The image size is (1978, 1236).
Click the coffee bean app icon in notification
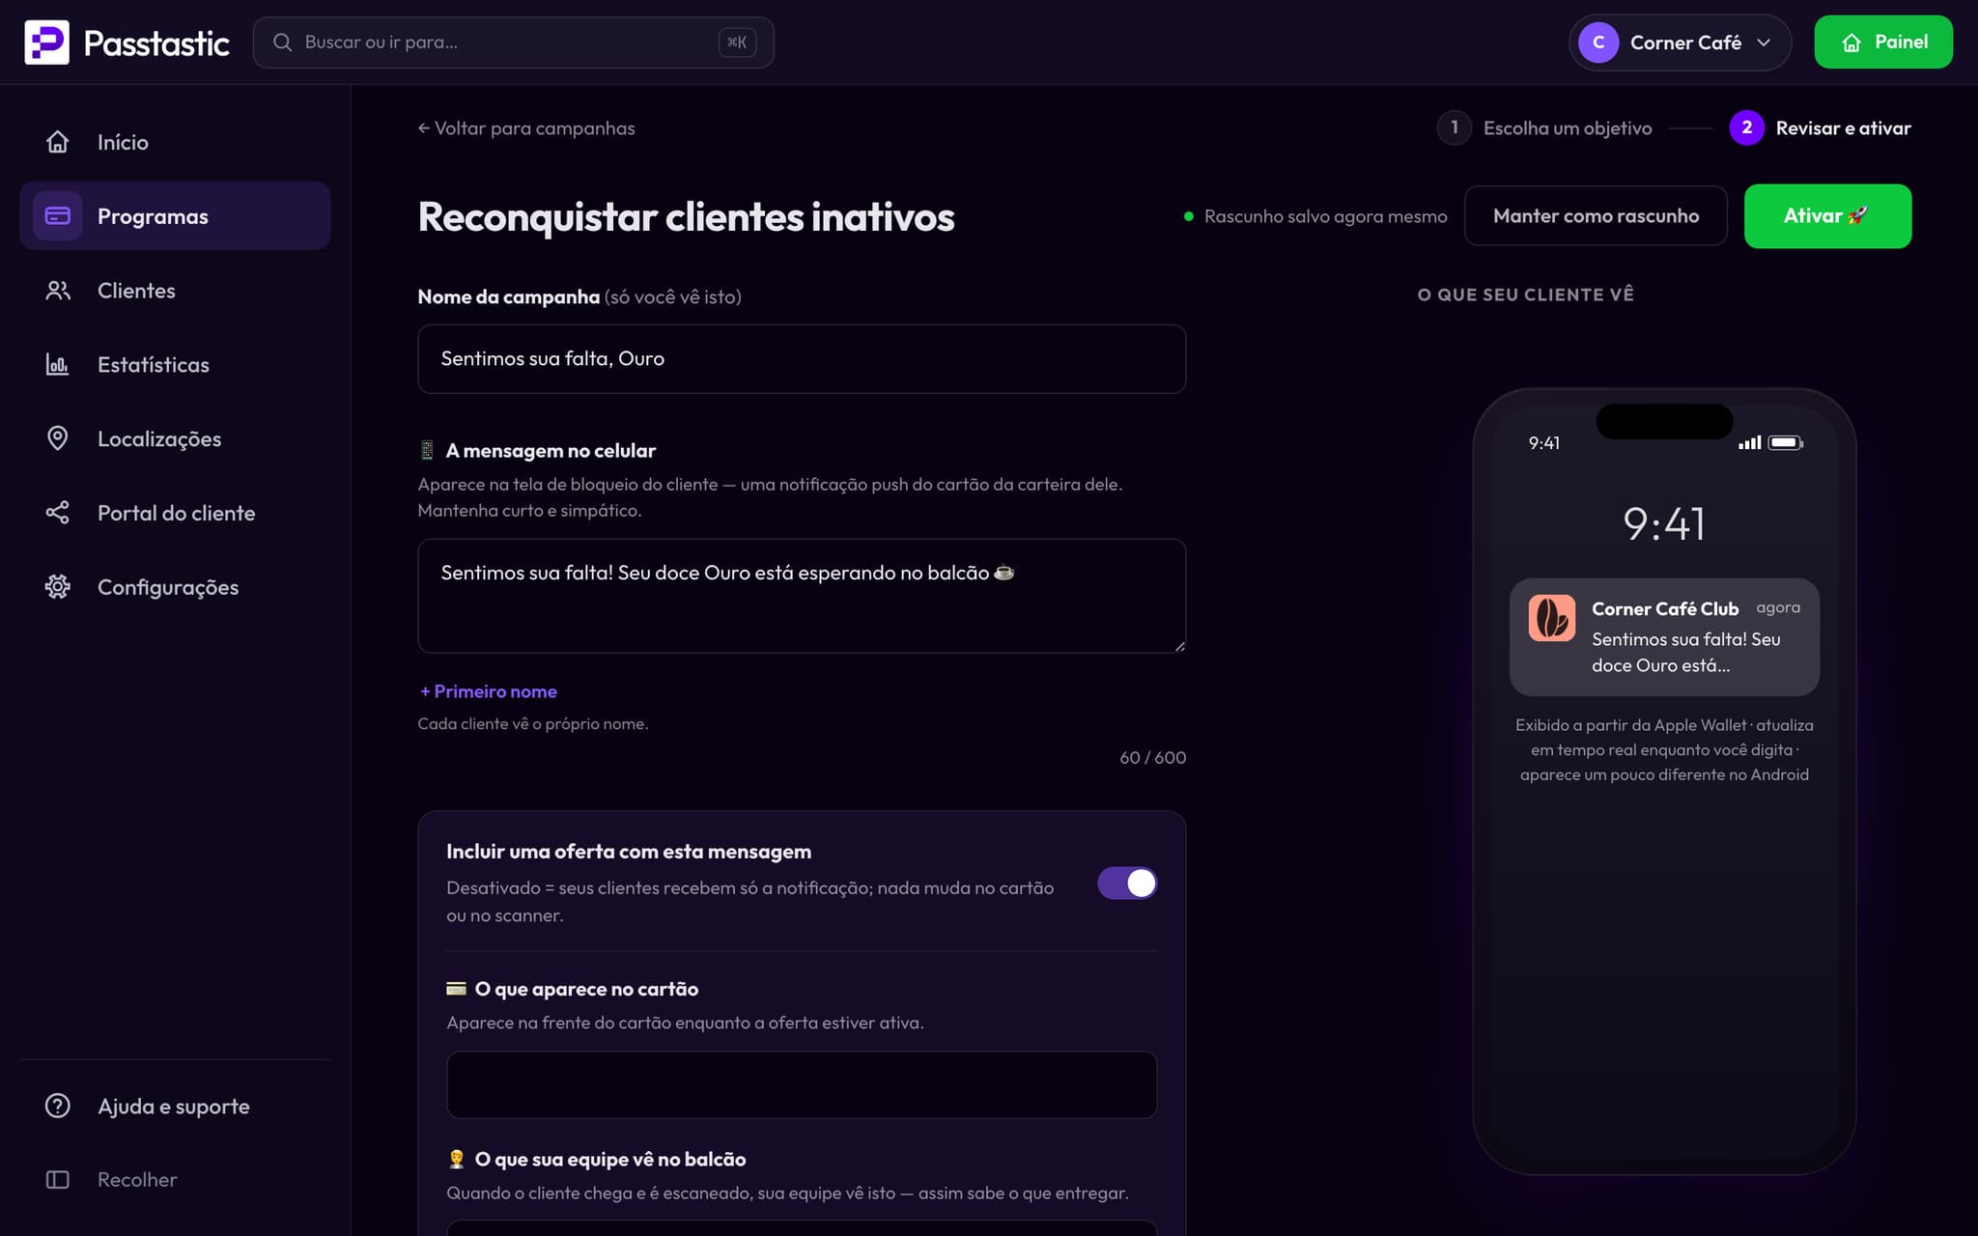(1552, 618)
